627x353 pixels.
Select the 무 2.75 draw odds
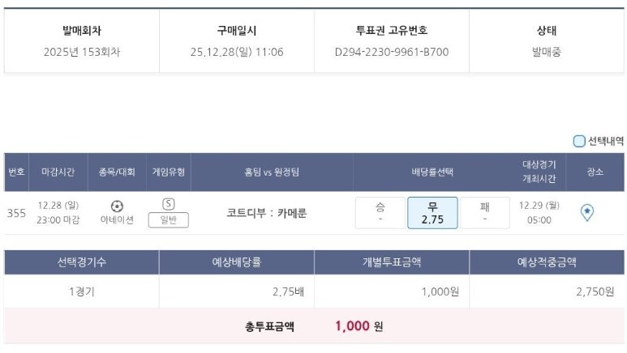[432, 213]
